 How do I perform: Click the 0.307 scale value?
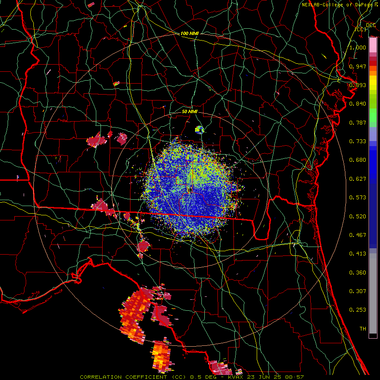point(358,291)
